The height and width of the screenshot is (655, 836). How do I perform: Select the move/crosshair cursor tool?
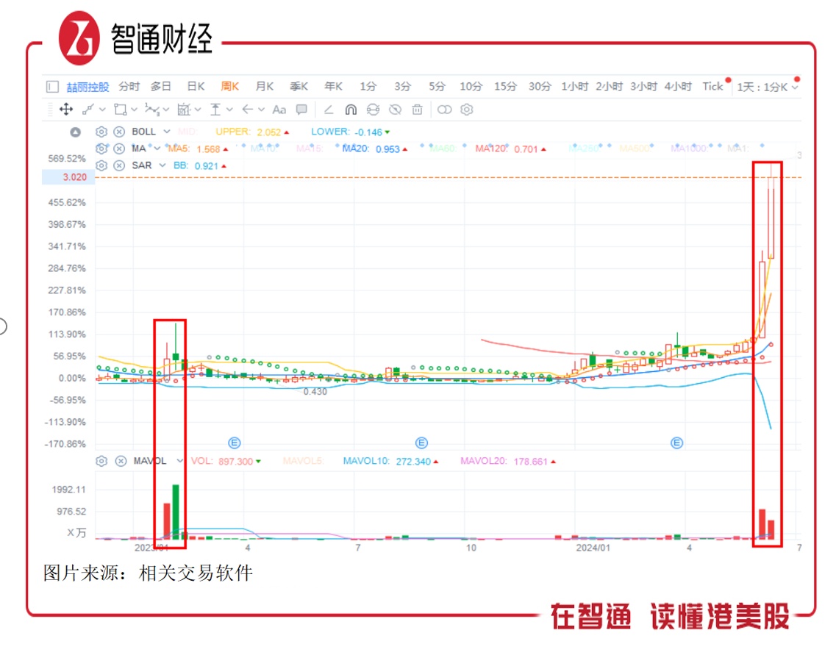[66, 110]
